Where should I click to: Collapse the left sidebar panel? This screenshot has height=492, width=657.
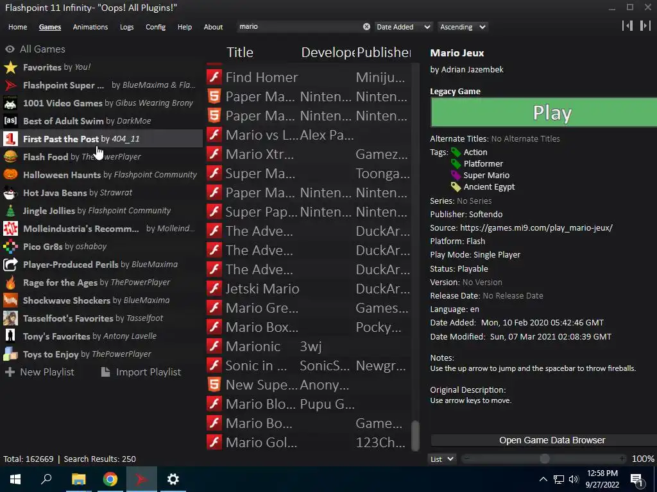point(627,26)
